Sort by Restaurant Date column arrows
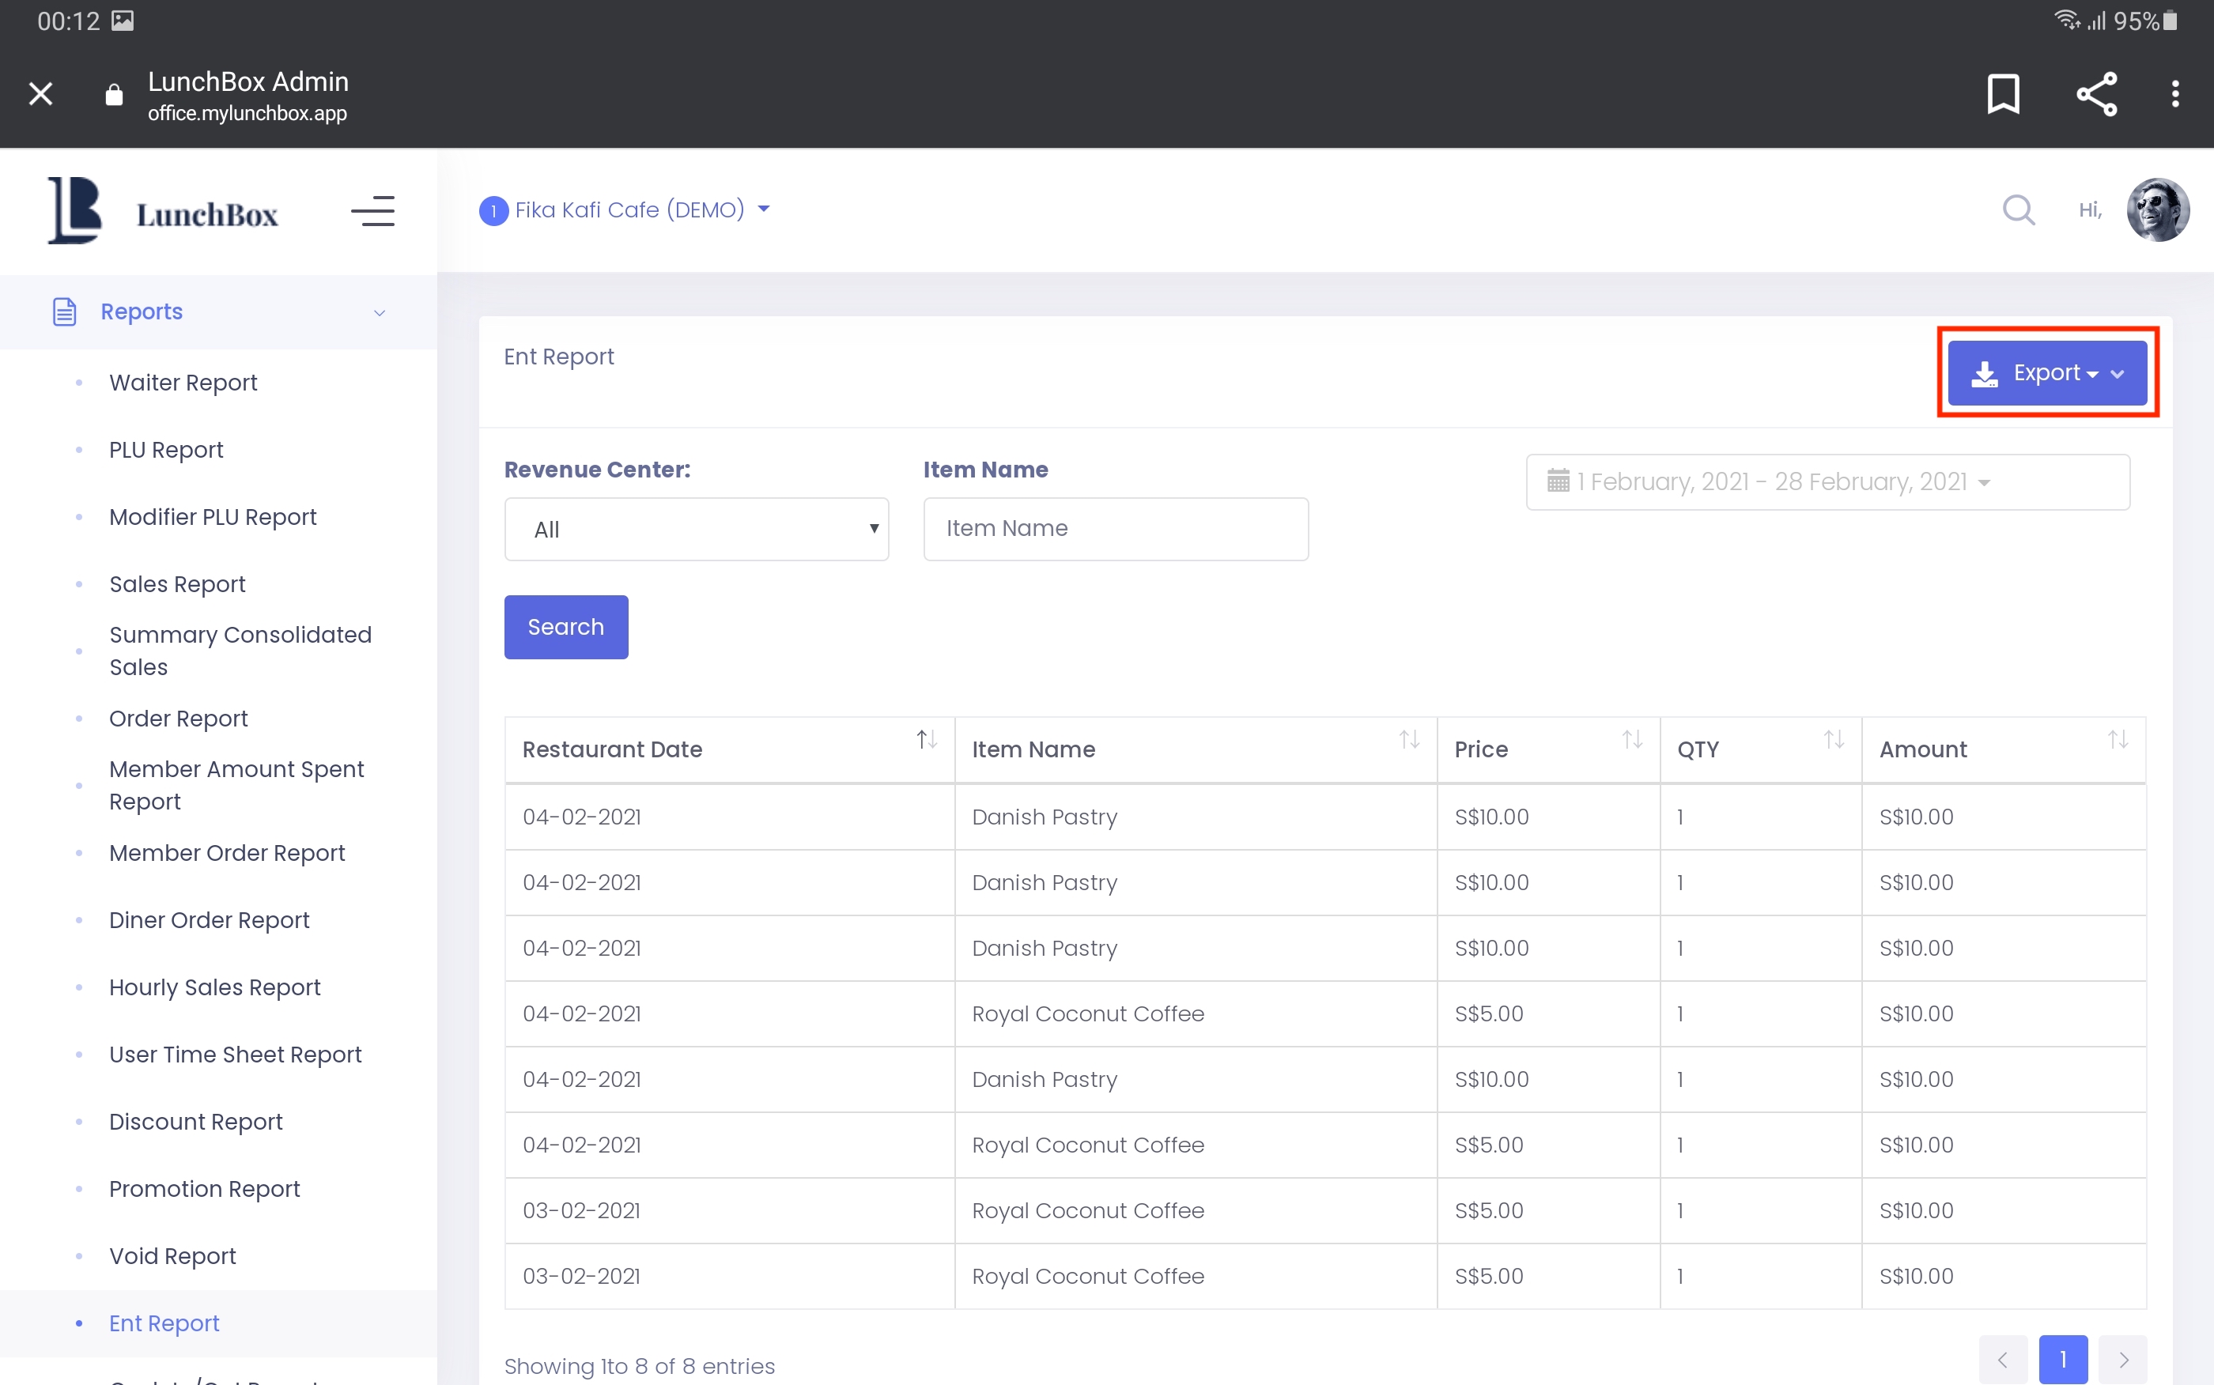 click(926, 739)
